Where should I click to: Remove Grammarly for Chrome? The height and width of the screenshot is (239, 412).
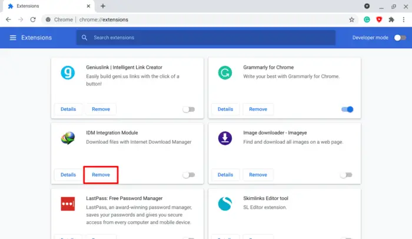point(258,109)
